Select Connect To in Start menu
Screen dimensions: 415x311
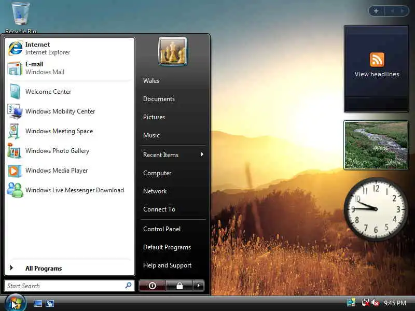coord(159,209)
